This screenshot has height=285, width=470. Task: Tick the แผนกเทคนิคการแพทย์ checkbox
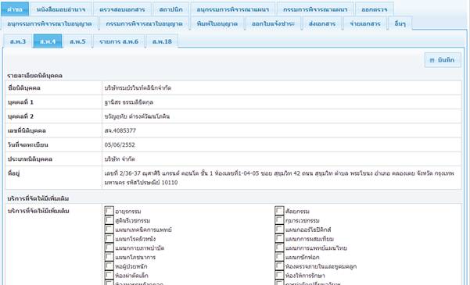click(x=109, y=230)
